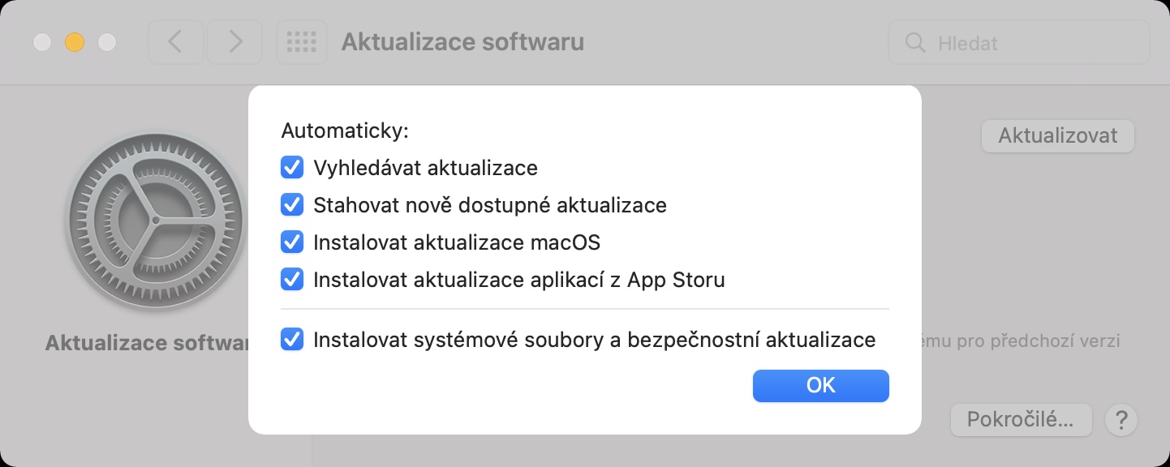Uncheck Vyhledávat aktualizace checkbox

click(291, 168)
